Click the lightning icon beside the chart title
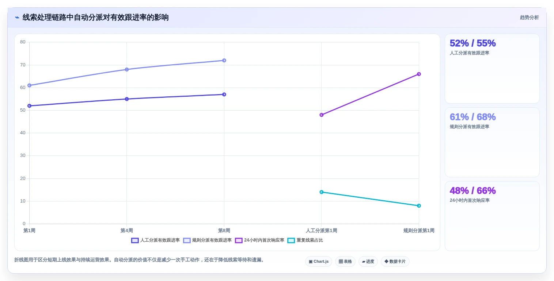554x281 pixels. tap(17, 18)
